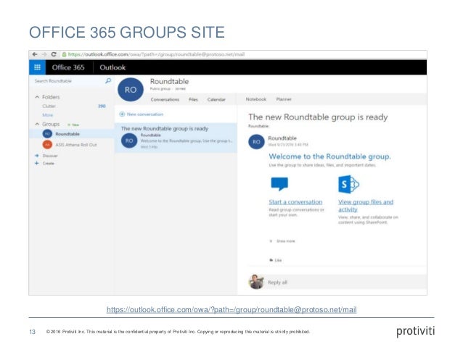Click the Roundtable group title text

169,81
